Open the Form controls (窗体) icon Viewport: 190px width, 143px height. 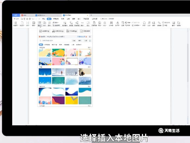(x=174, y=23)
